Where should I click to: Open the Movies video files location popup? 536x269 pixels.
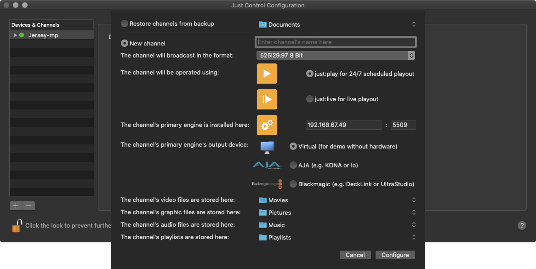(x=337, y=200)
